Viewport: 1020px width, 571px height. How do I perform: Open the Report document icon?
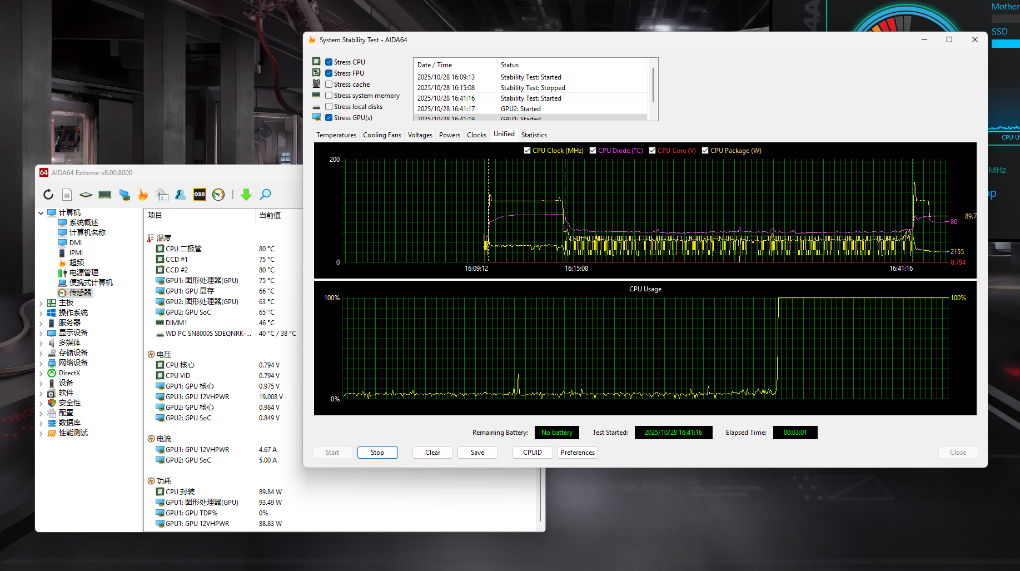click(67, 195)
